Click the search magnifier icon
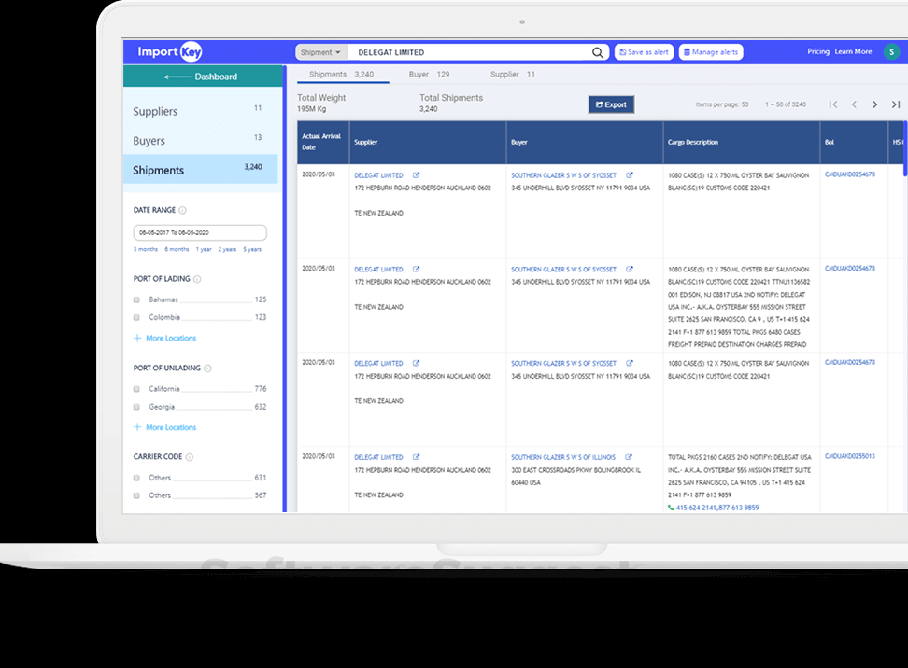 tap(598, 52)
